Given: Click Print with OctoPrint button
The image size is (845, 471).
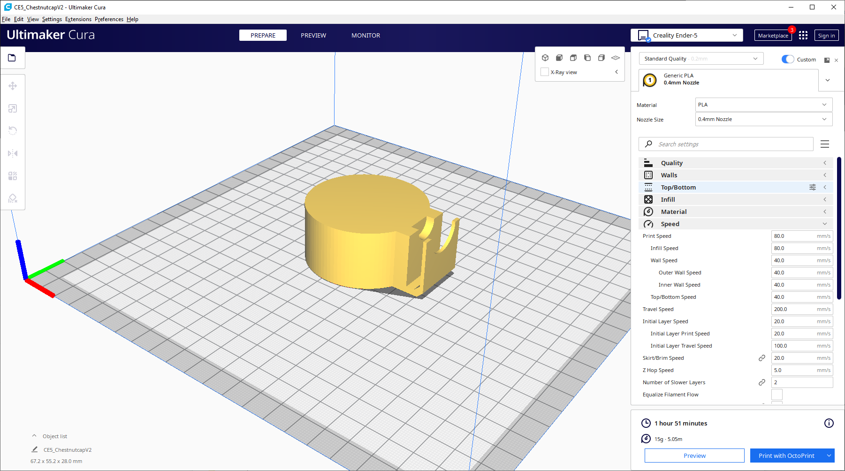Looking at the screenshot, I should click(787, 456).
